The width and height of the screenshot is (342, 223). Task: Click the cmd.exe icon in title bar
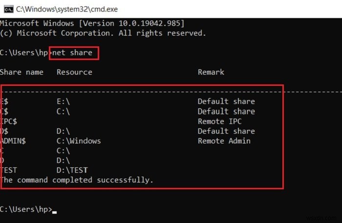pos(7,9)
